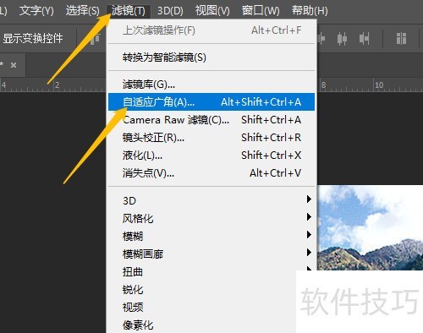423x333 pixels.
Task: Click the mountain landscape image on canvas
Action: tap(370, 227)
